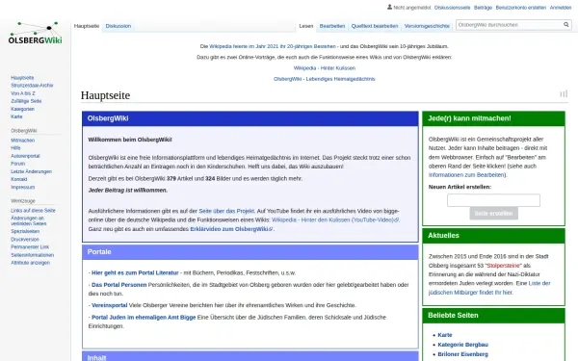
Task: Follow Informationen zum Bearbeiten link
Action: pos(467,175)
